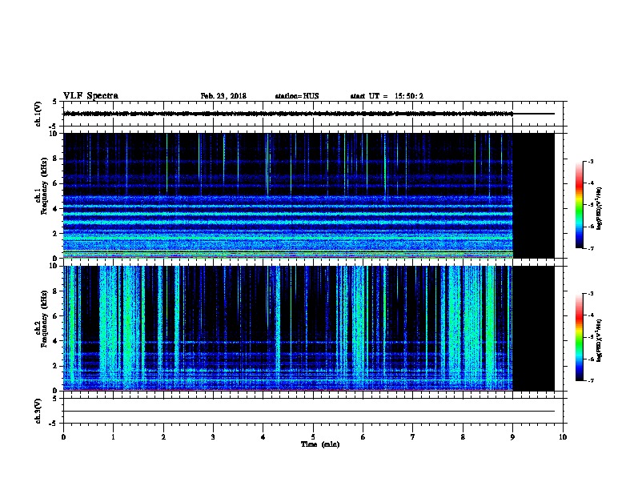Select the ch.1 "Frequency (kHz)" axis label

tap(44, 186)
